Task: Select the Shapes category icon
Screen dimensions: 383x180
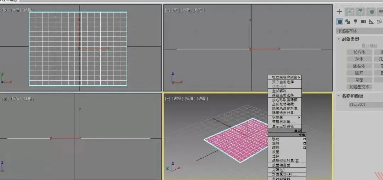Action: (x=348, y=22)
